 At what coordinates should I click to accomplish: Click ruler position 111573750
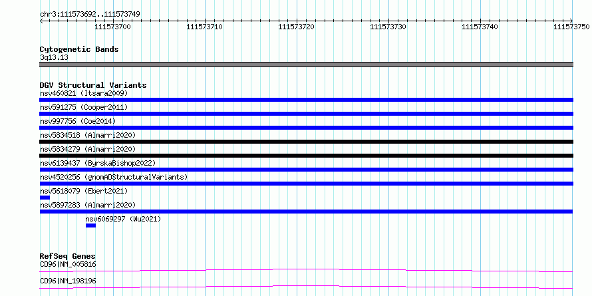click(571, 27)
